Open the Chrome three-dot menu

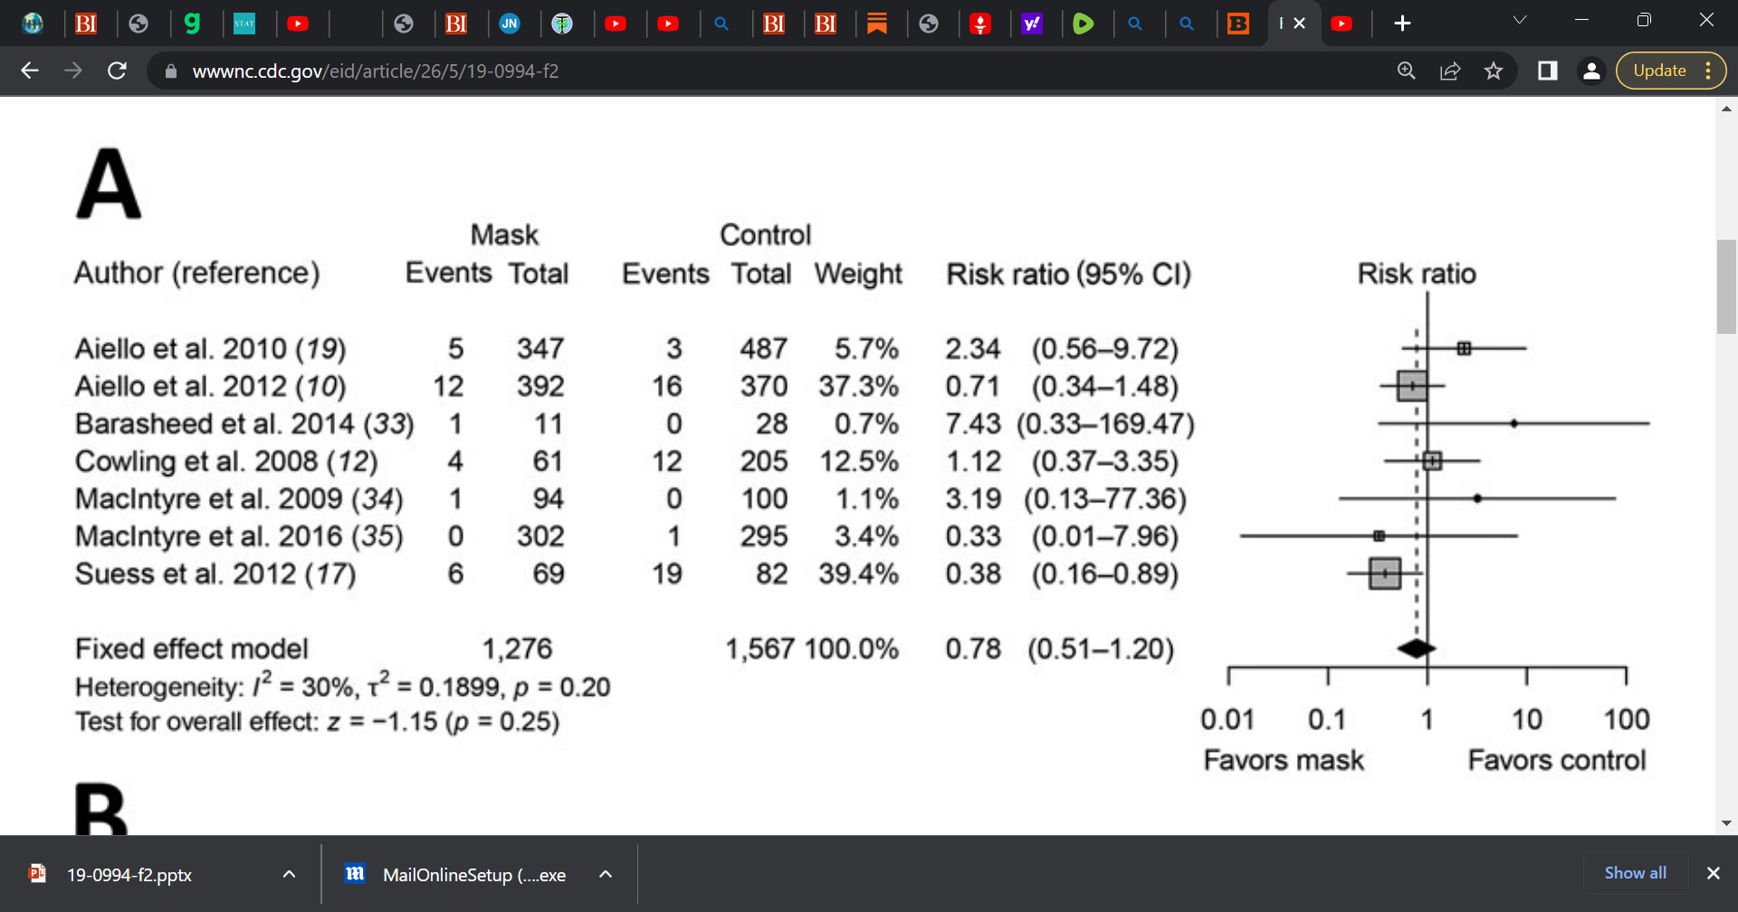(x=1708, y=71)
